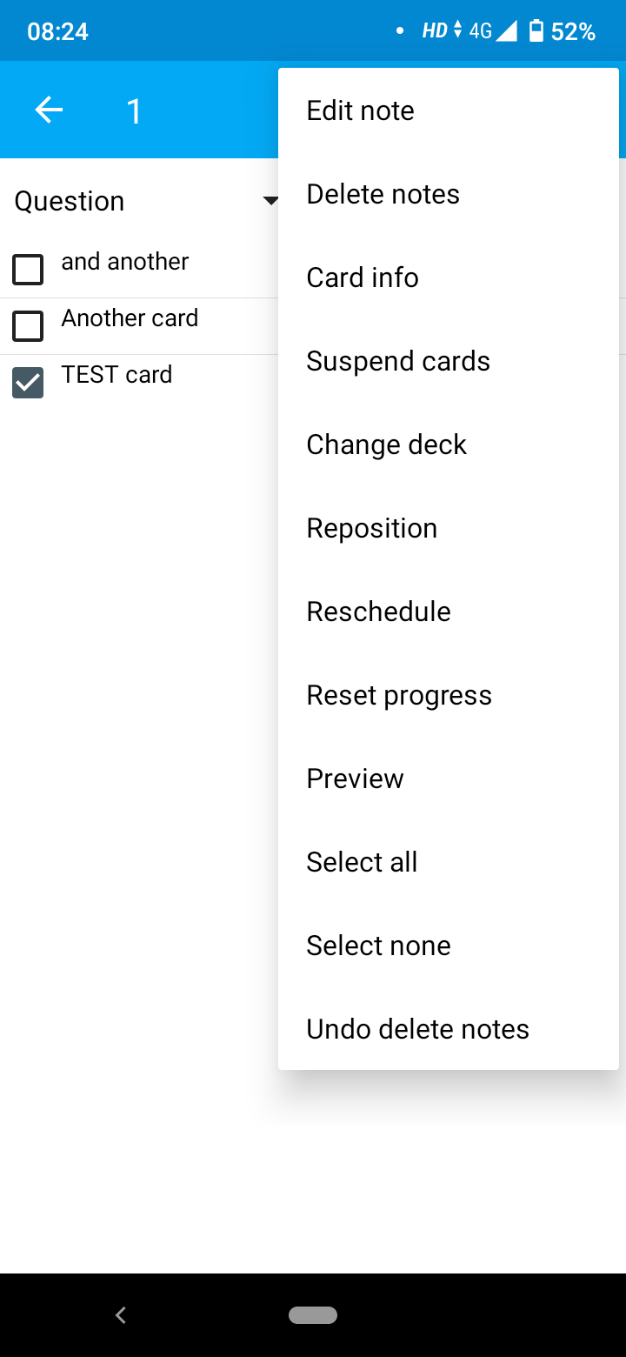Open the Question column dropdown
Screen dimensions: 626x1357
tap(270, 200)
